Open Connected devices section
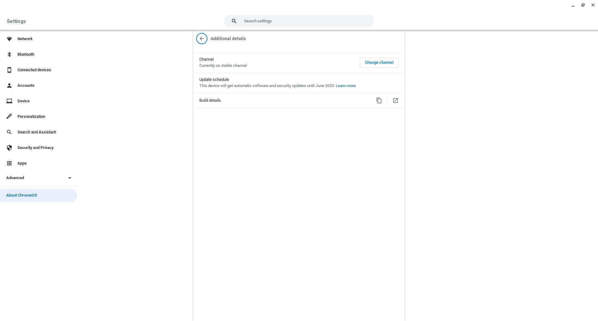Screen dimensions: 598x321 (x=39, y=70)
